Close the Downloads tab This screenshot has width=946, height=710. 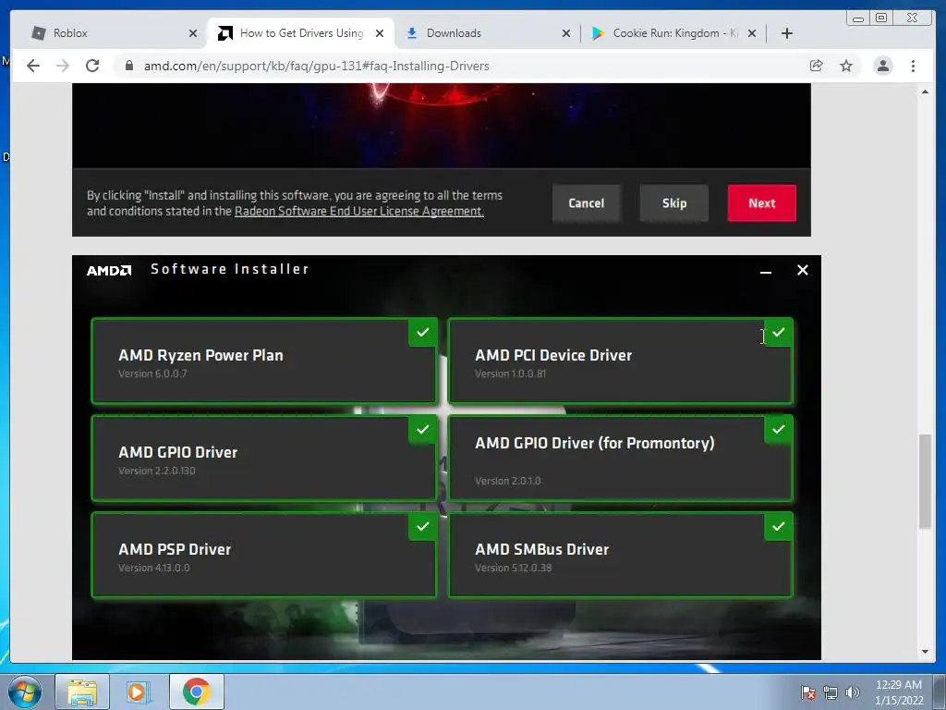pyautogui.click(x=566, y=33)
